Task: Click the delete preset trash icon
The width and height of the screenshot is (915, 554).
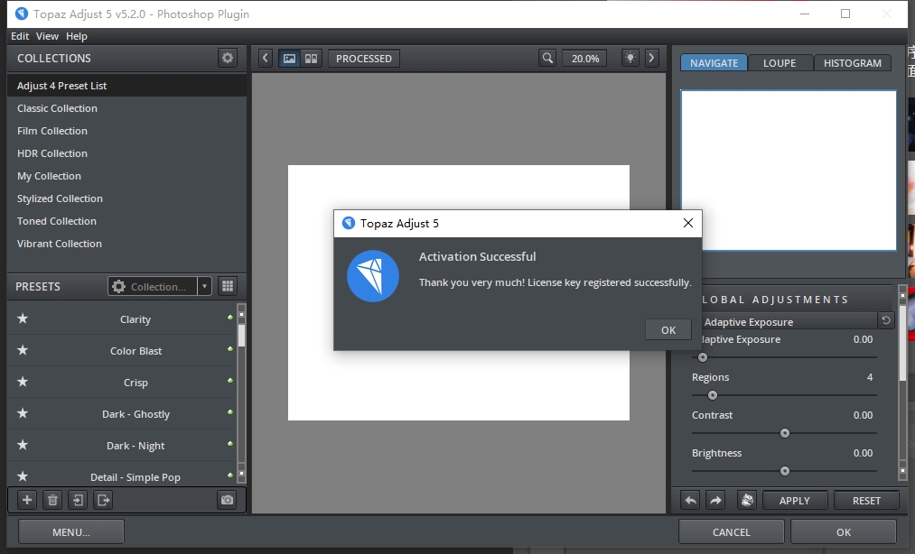Action: click(x=52, y=500)
